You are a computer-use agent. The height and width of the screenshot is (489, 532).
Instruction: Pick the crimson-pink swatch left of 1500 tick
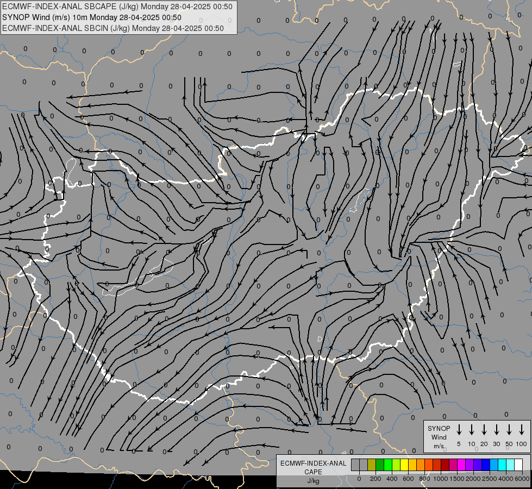[453, 465]
